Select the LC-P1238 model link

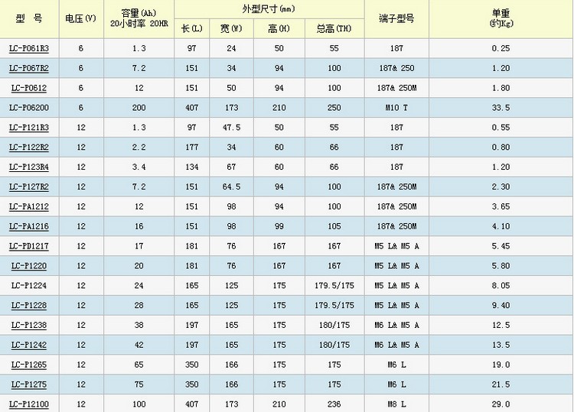[x=29, y=325]
